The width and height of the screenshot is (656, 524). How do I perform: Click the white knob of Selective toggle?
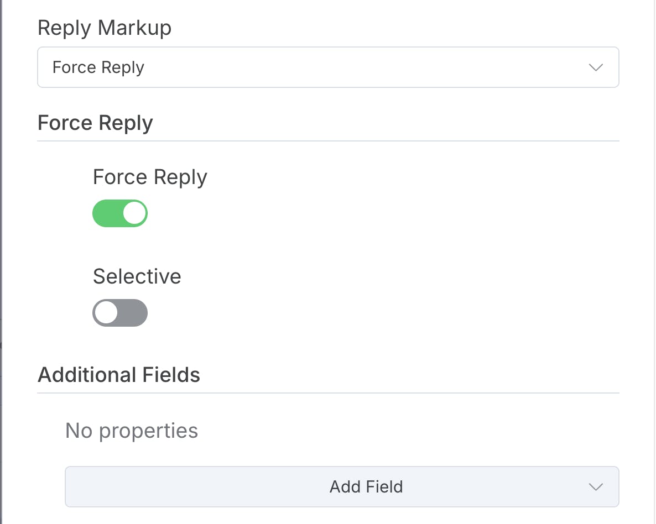pyautogui.click(x=106, y=313)
